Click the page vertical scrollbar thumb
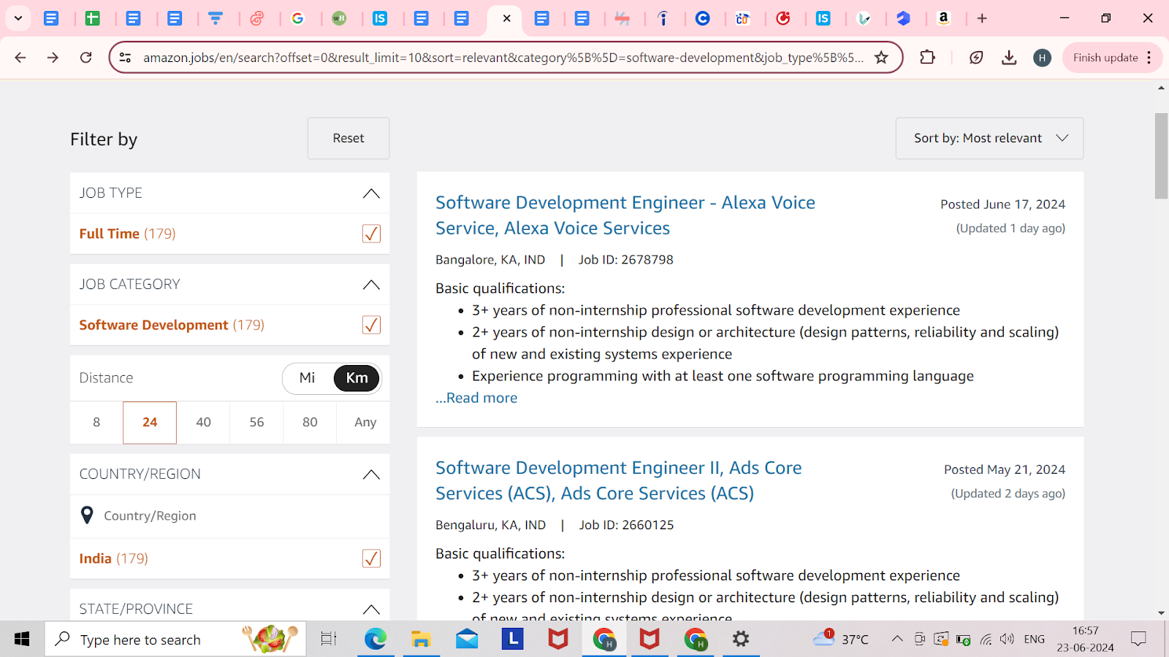This screenshot has width=1169, height=657. click(1162, 155)
